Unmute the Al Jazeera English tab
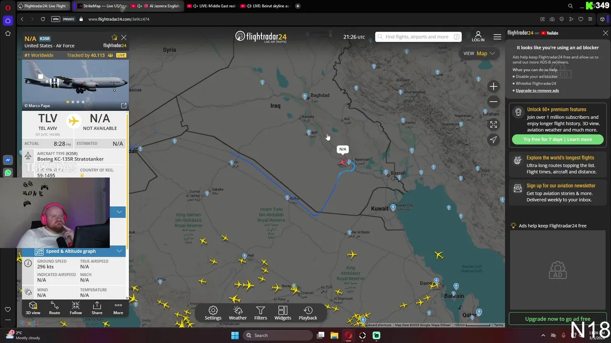Viewport: 611px width, 343px height. click(140, 6)
